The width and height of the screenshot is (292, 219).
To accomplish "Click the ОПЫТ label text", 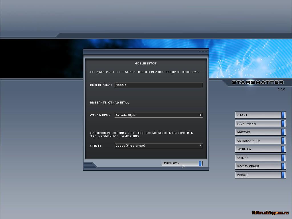I will (x=96, y=146).
